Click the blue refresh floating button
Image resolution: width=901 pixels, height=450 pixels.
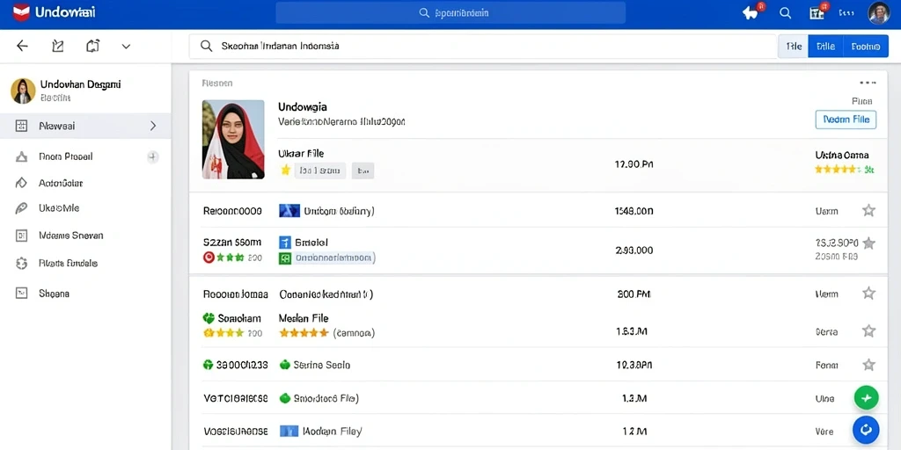pyautogui.click(x=866, y=429)
